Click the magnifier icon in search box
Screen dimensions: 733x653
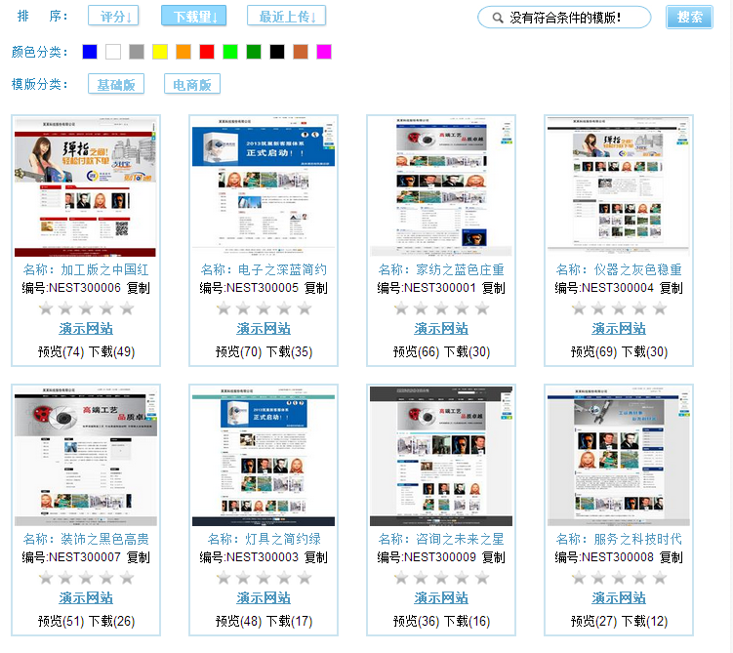[x=497, y=18]
